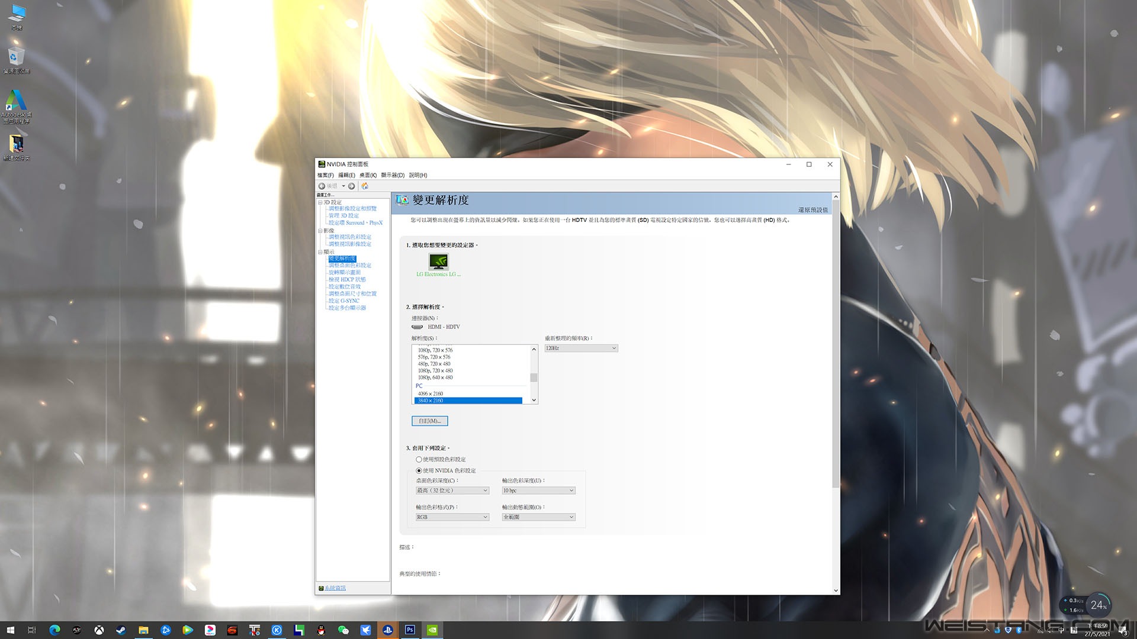Select 使用預設色彩設定 radio button
Viewport: 1137px width, 639px height.
coord(419,460)
